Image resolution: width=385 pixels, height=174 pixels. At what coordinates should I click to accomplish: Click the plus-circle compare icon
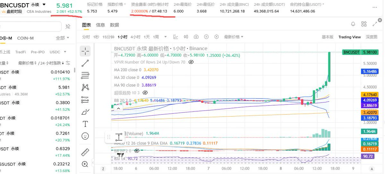[206, 37]
